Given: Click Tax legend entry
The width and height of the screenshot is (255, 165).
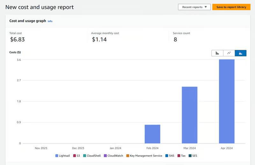Looking at the screenshot, I should tap(181, 155).
